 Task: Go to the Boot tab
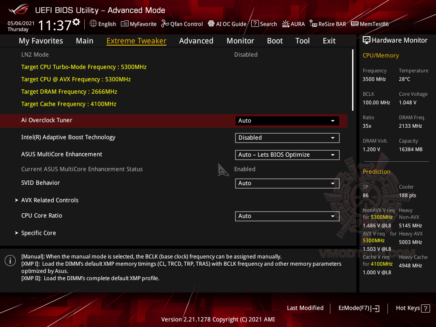point(275,40)
